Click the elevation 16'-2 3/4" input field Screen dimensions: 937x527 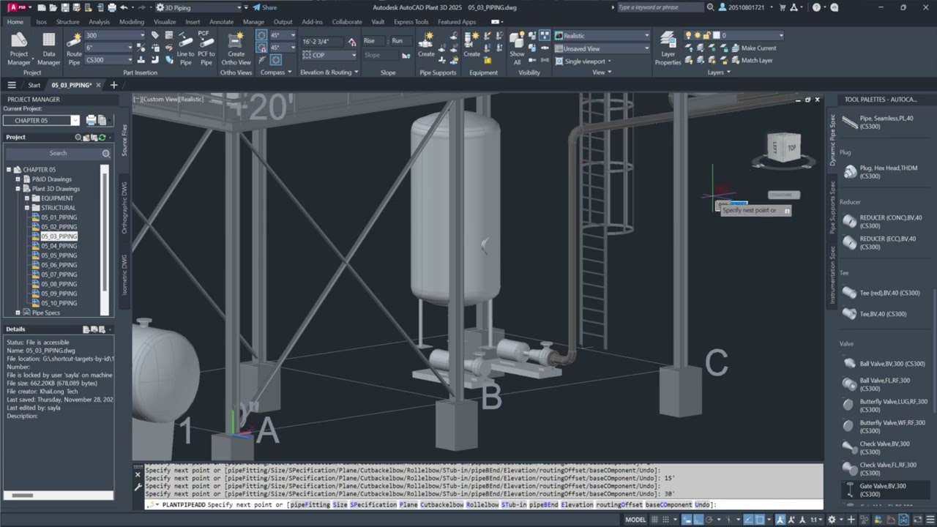point(321,42)
